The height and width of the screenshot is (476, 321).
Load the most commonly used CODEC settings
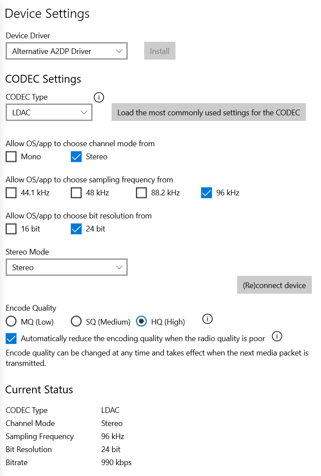point(208,113)
